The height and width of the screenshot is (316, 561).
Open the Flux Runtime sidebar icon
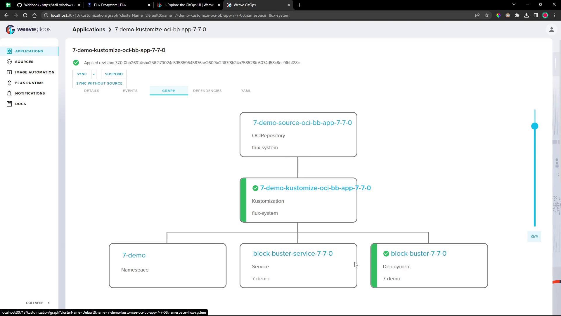click(9, 83)
